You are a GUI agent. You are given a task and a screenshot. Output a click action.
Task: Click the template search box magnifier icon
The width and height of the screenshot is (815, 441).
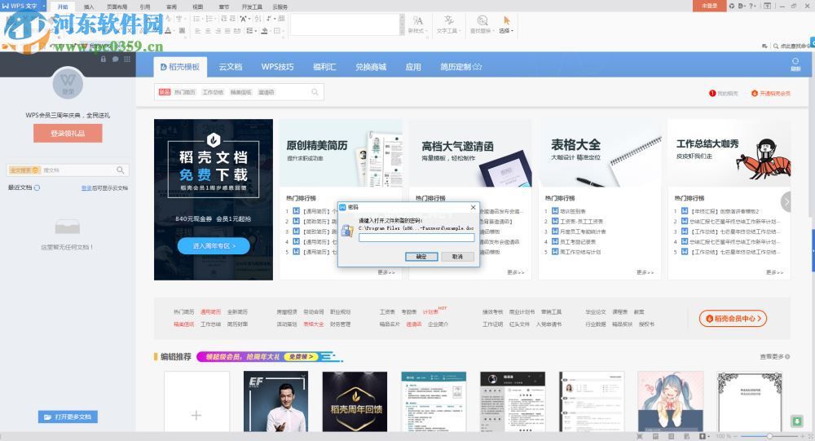pyautogui.click(x=315, y=92)
